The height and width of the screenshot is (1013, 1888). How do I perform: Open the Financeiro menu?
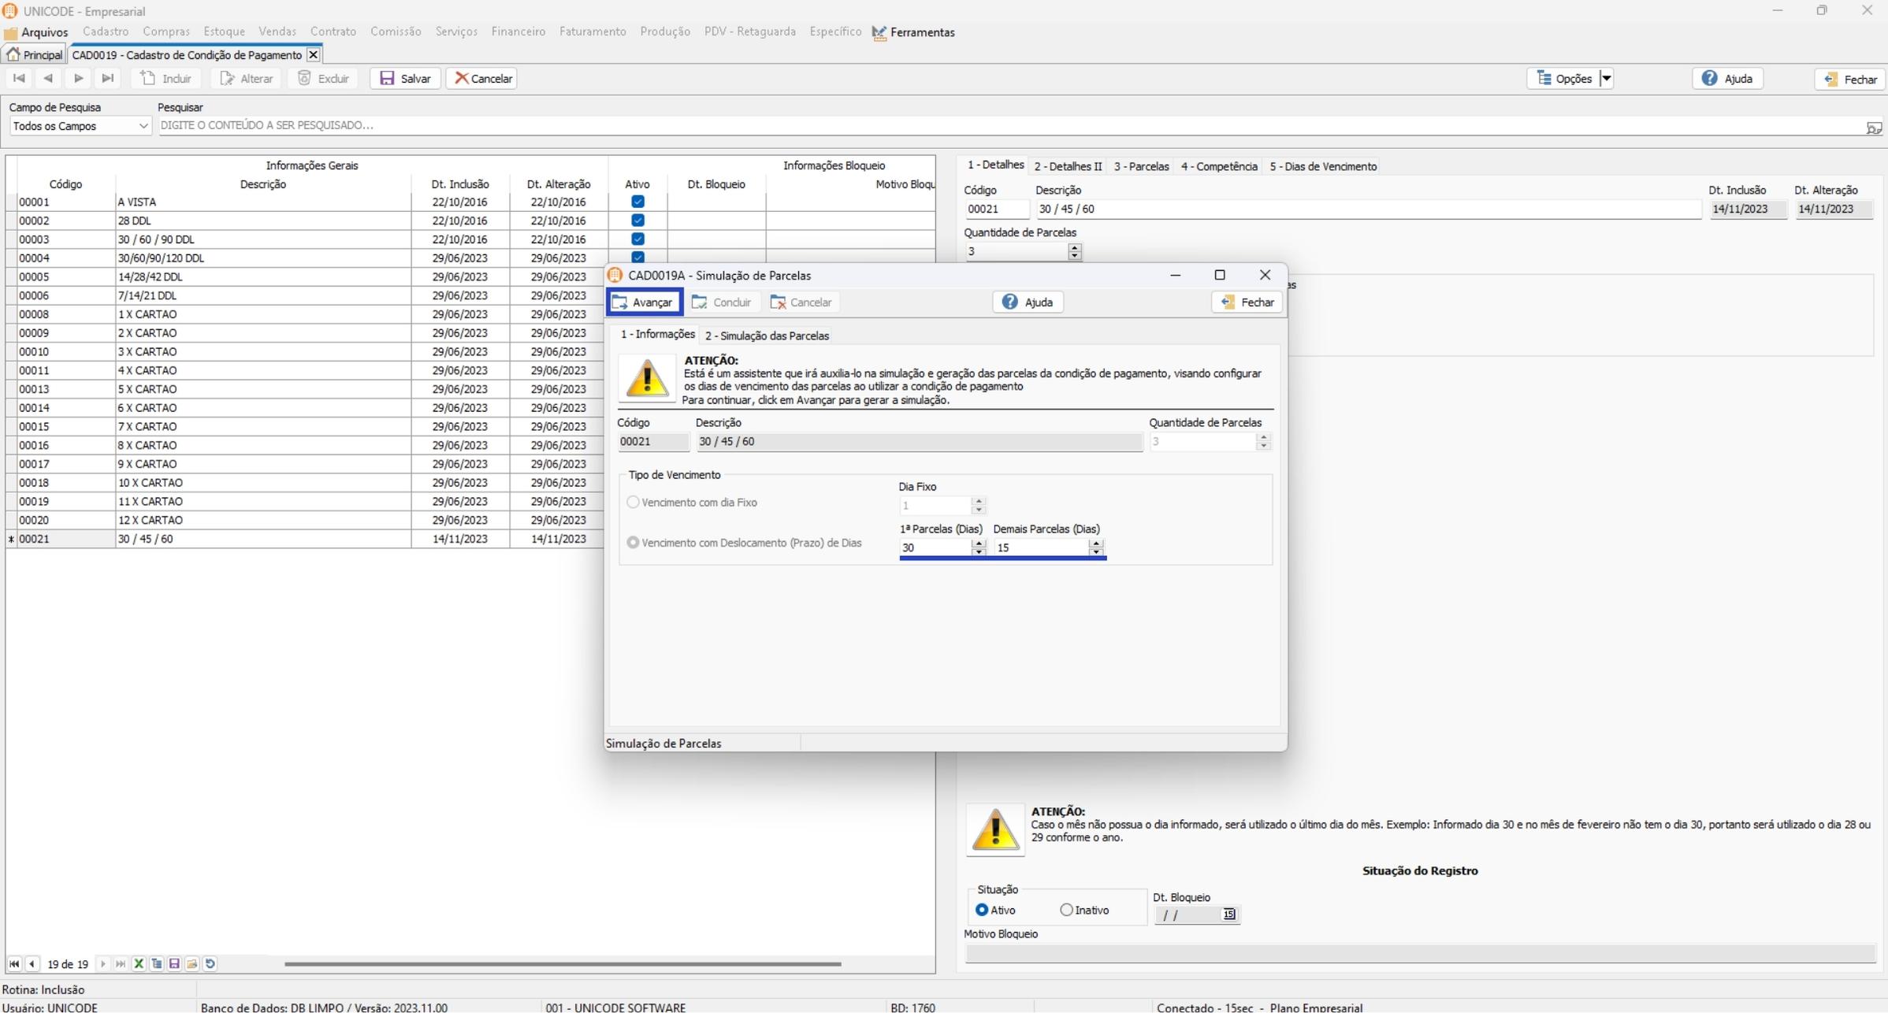click(x=518, y=32)
